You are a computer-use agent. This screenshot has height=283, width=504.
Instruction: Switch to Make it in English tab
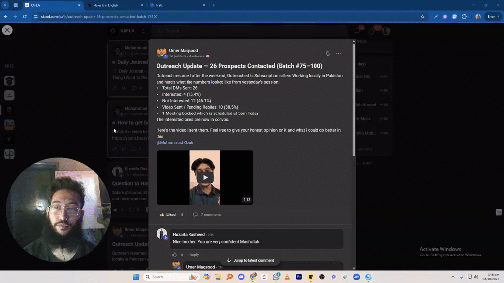pos(114,5)
